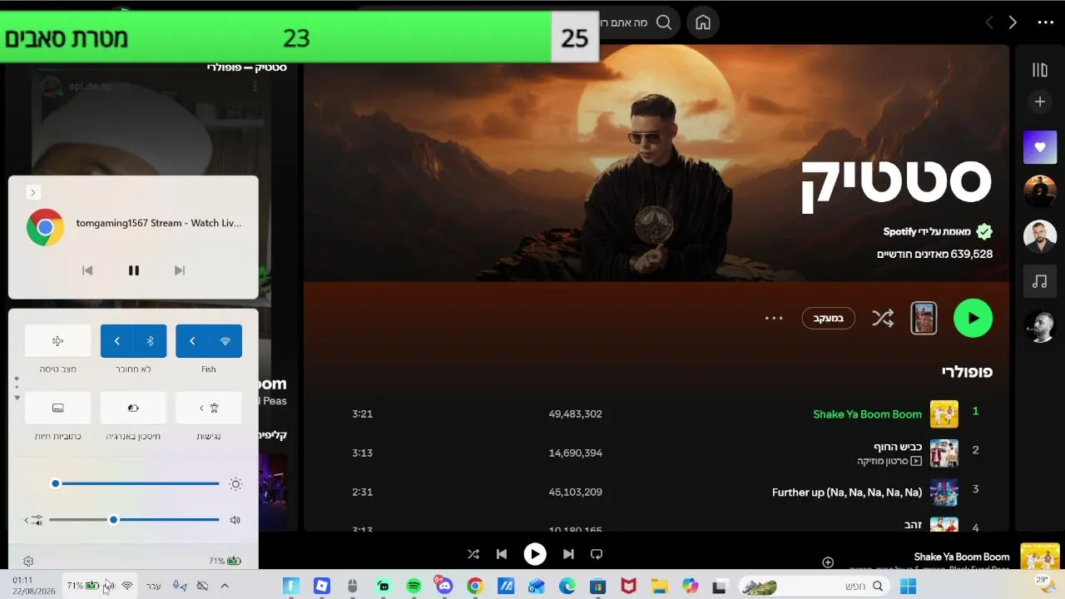
Task: Click the taskbar search box
Action: point(815,587)
